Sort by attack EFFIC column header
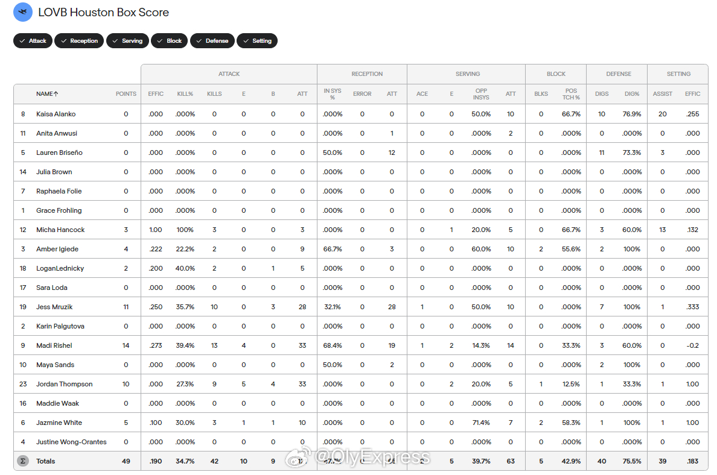 [156, 93]
